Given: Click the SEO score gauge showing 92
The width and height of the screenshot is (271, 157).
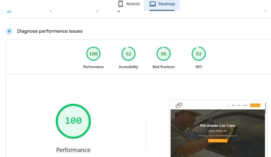Looking at the screenshot, I should pos(199,54).
